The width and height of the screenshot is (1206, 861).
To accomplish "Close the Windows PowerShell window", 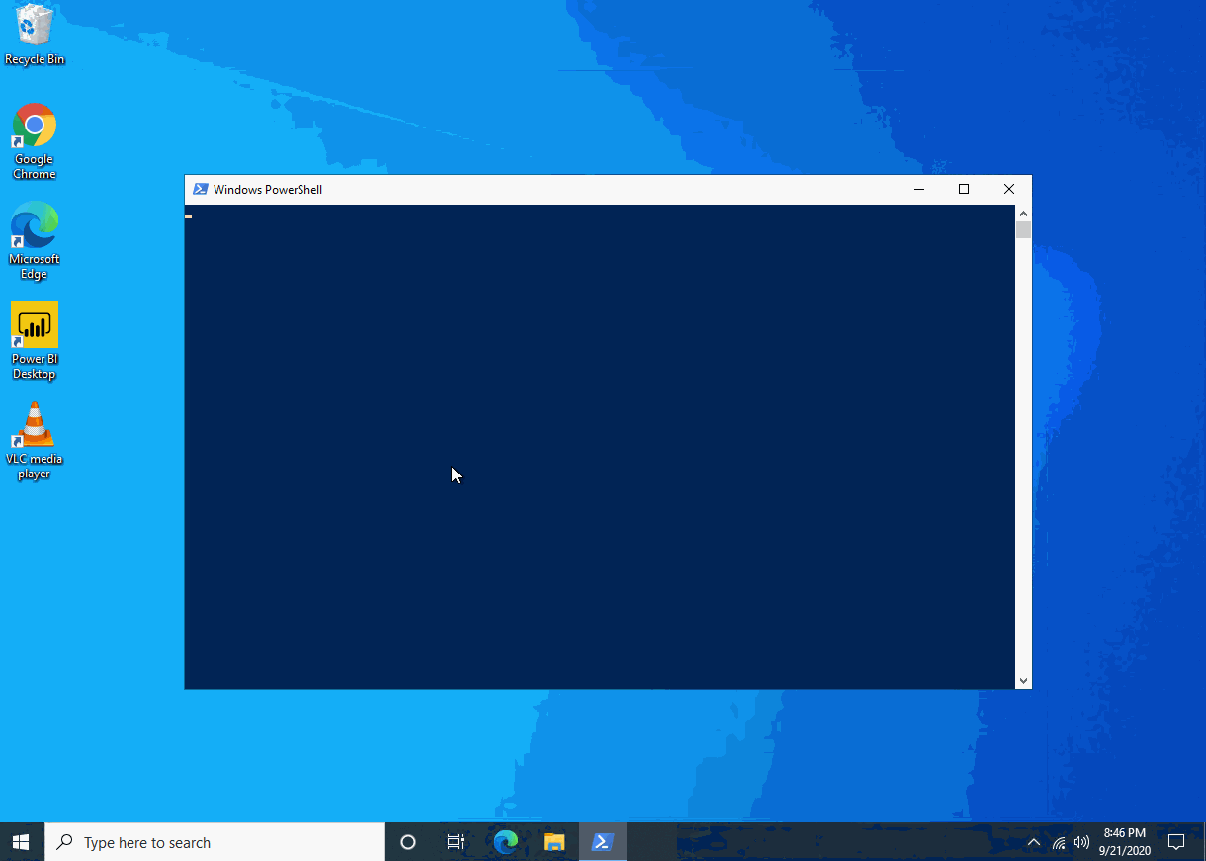I will [x=1009, y=189].
